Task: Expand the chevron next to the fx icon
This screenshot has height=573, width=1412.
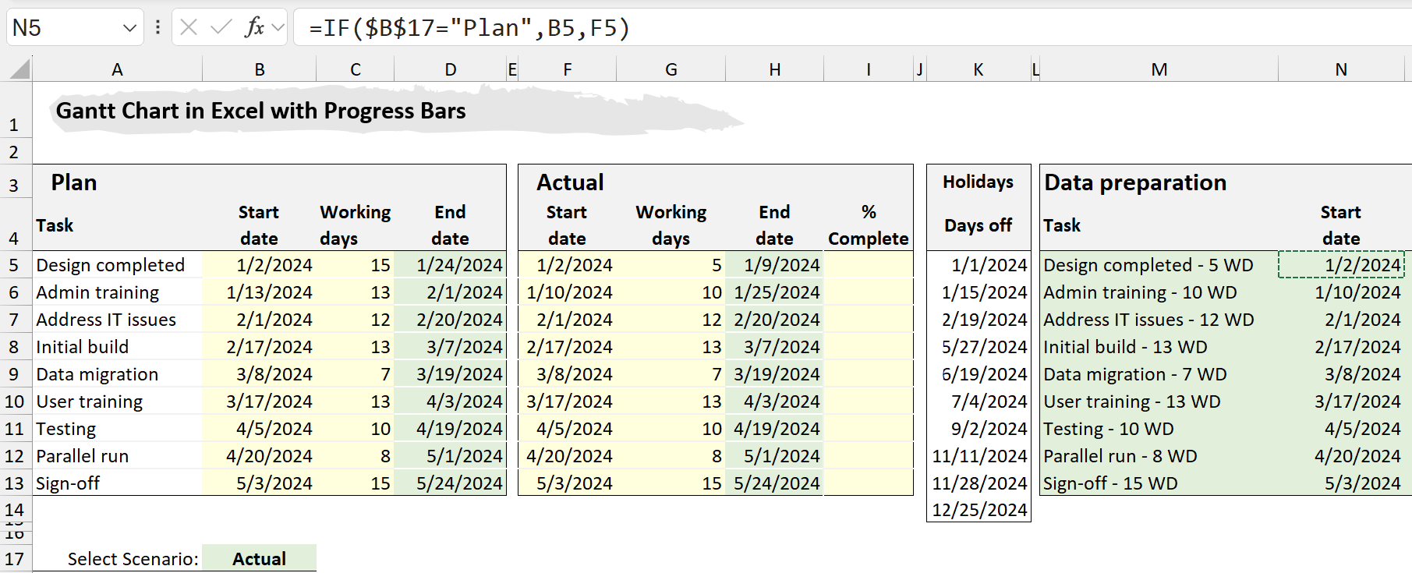Action: (x=278, y=28)
